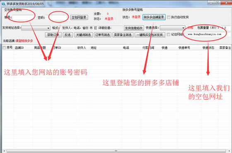Screen dimensions: 232x153
Task: Click the 关键词筛选 button
Action: 83,35
